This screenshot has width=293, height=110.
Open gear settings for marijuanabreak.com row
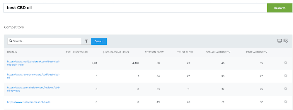point(285,63)
